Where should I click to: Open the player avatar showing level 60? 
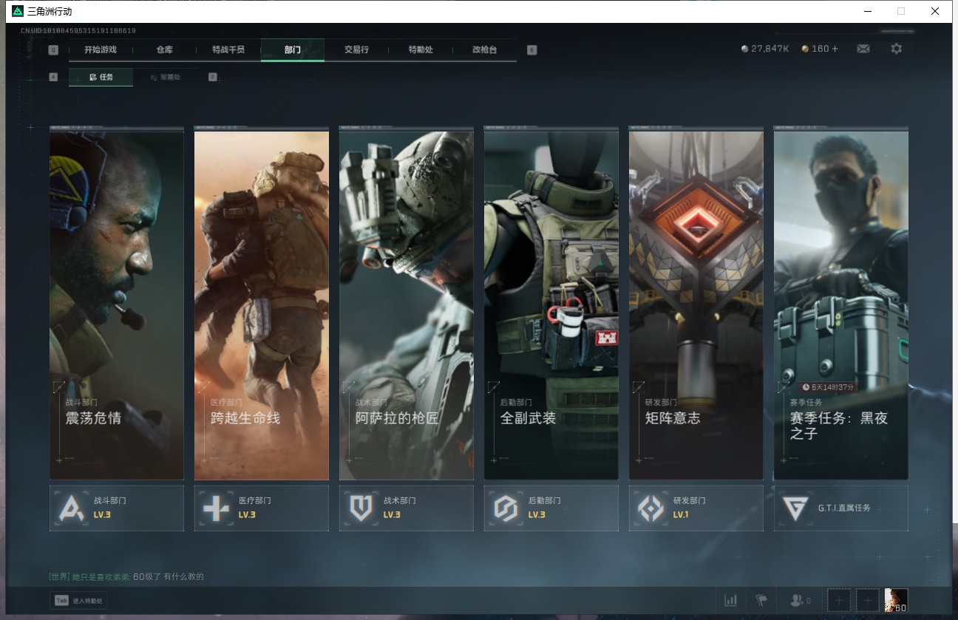tap(896, 600)
